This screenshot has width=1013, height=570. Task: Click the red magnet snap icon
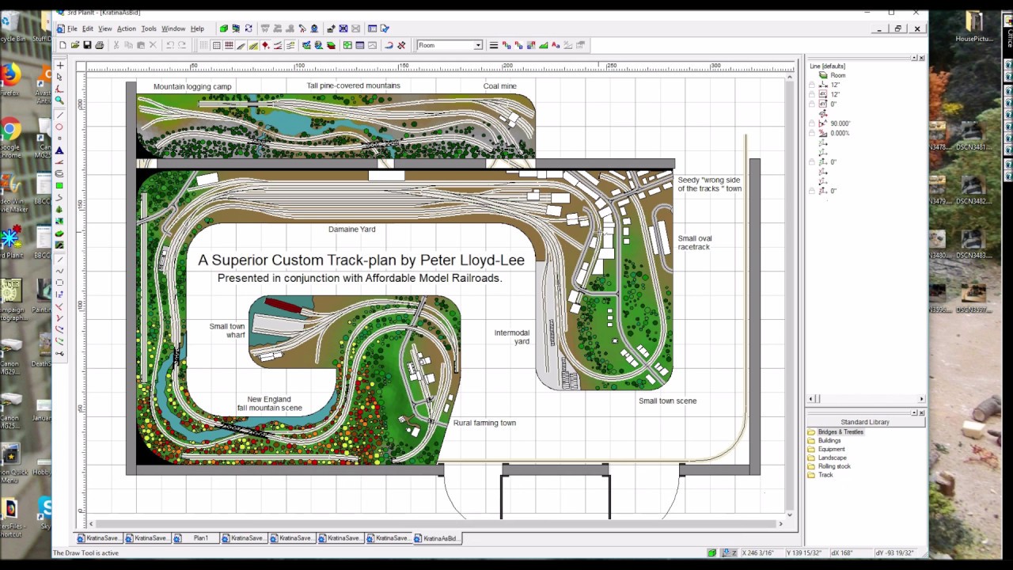[x=389, y=45]
